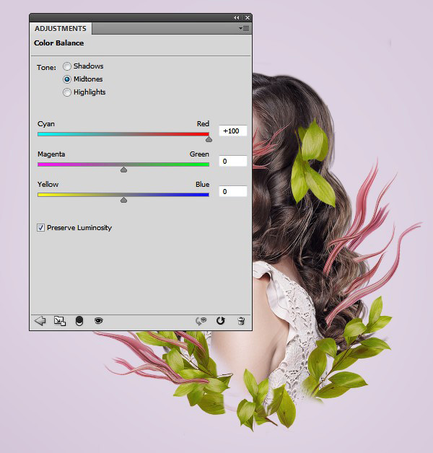
Task: Switch panel to expanded view icon
Action: [60, 321]
